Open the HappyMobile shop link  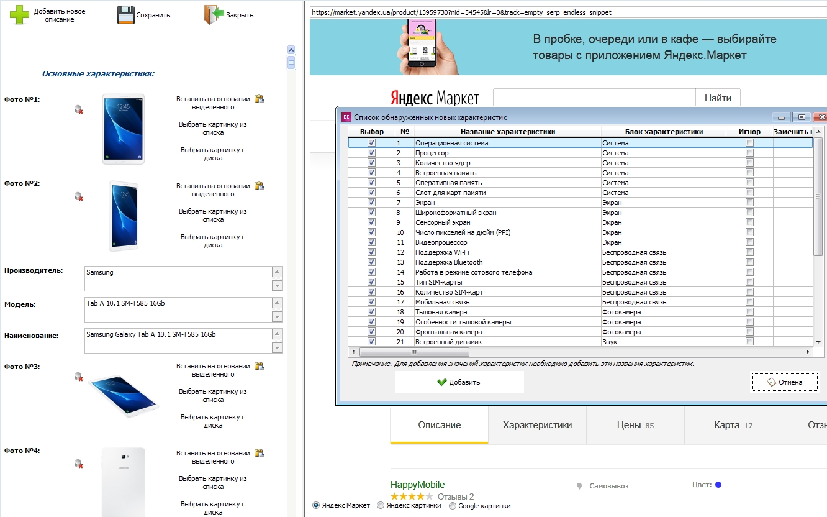tap(418, 485)
